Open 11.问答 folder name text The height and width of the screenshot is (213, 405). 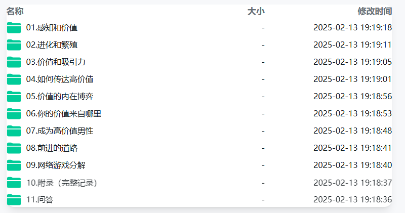[x=40, y=199]
